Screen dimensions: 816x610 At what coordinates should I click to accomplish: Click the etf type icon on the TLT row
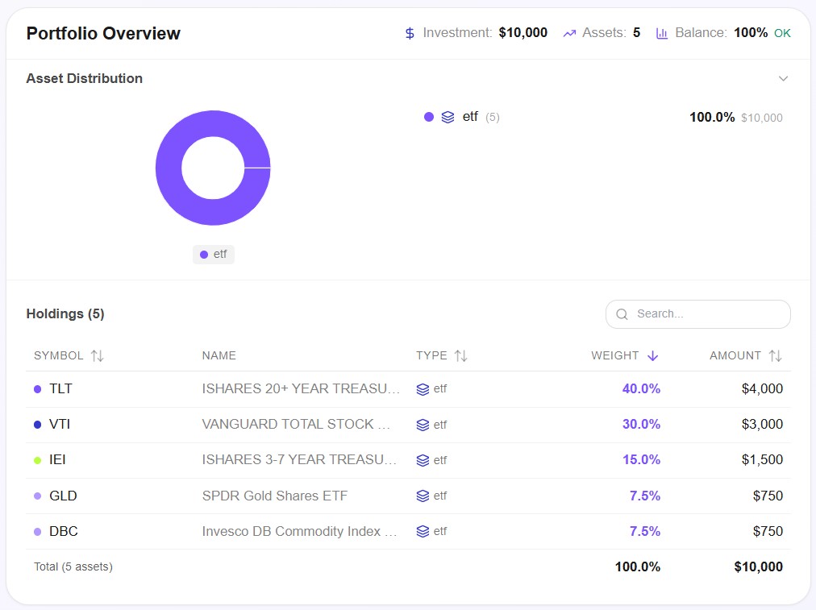point(424,388)
